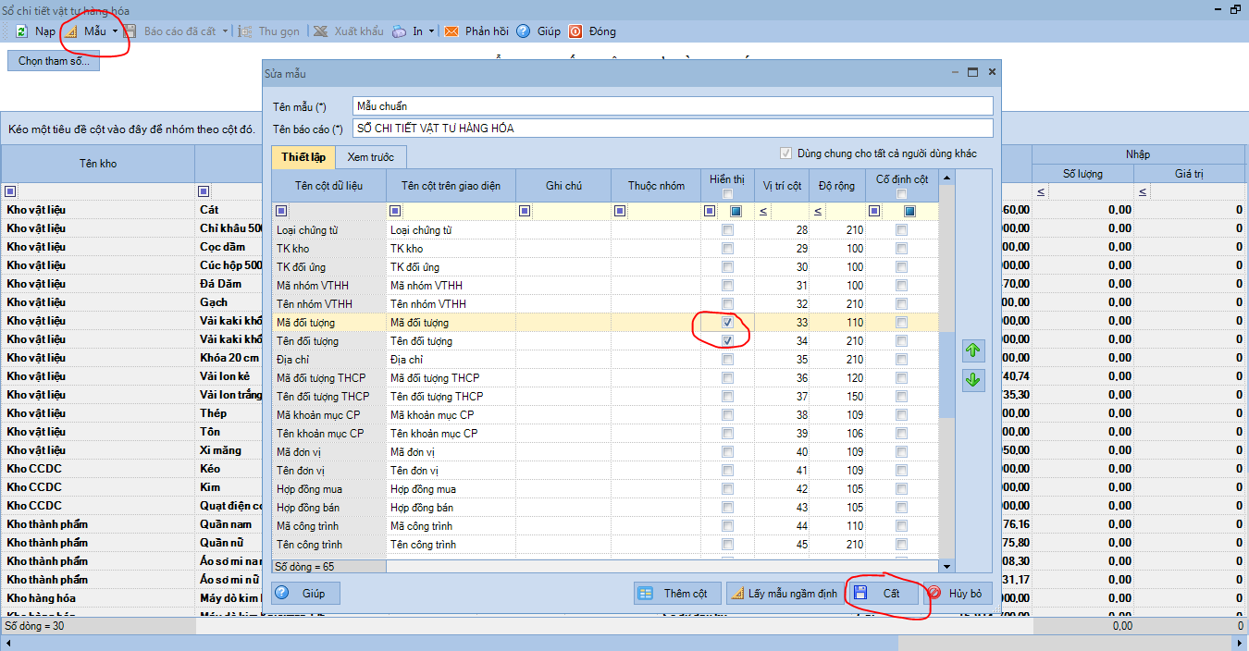Open the Báo cáo đã cất dropdown arrow
The width and height of the screenshot is (1249, 651).
[x=224, y=31]
